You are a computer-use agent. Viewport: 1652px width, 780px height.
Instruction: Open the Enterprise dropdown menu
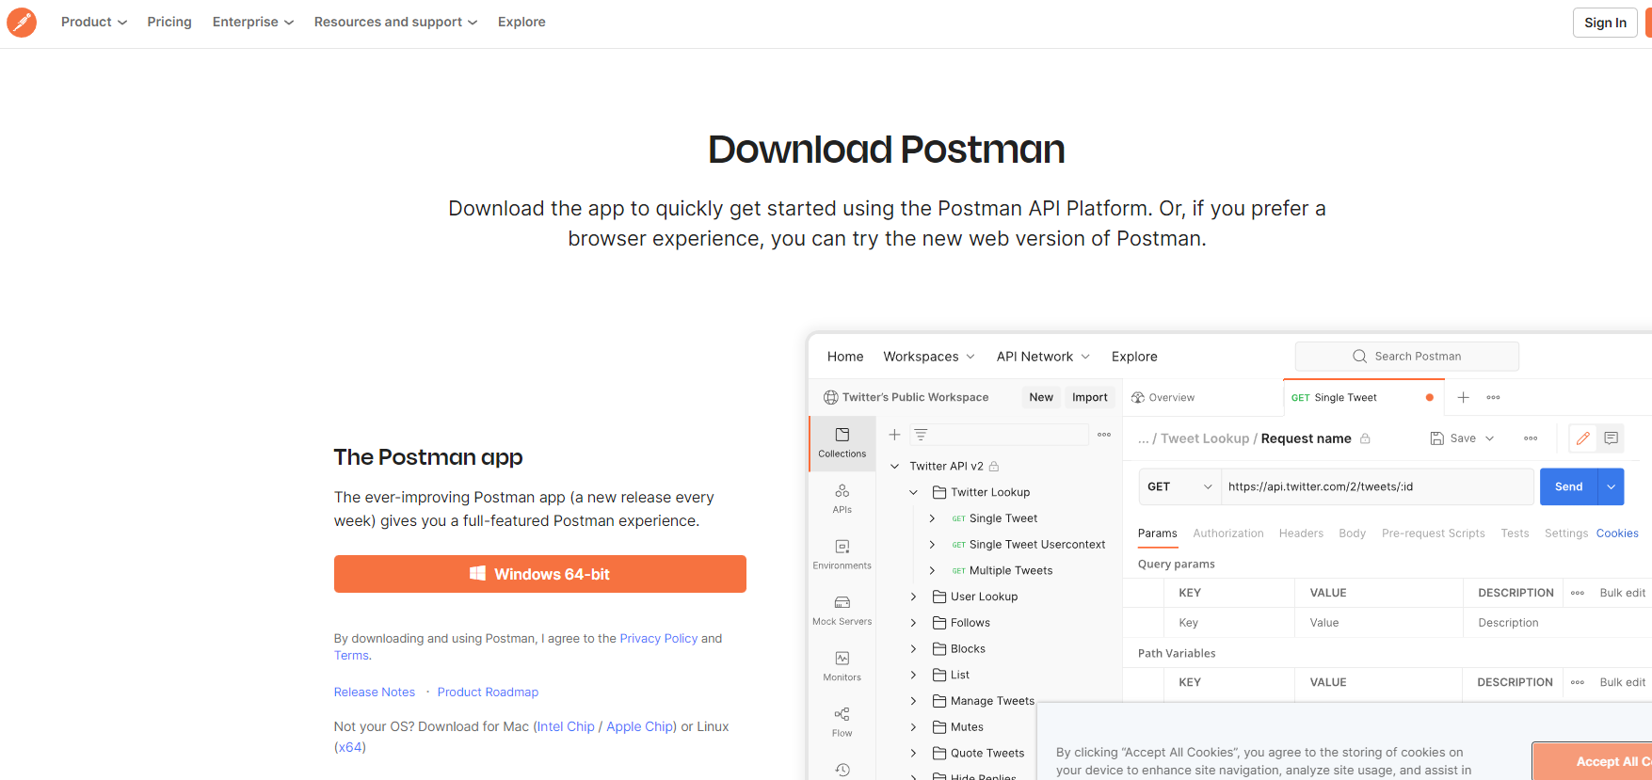click(253, 22)
